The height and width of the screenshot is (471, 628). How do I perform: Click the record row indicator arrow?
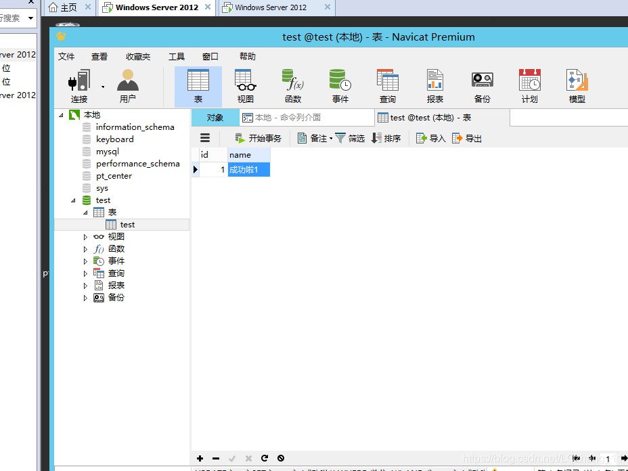point(196,169)
